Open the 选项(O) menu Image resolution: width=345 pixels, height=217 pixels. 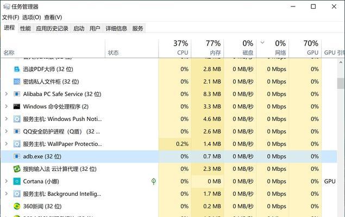coord(32,17)
